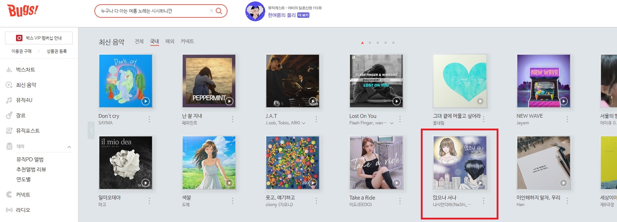Select the first active carousel page dot
Image resolution: width=617 pixels, height=222 pixels.
[x=362, y=43]
